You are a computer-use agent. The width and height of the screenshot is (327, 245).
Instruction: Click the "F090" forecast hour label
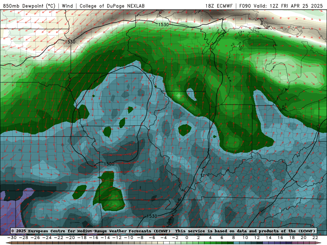pyautogui.click(x=245, y=6)
